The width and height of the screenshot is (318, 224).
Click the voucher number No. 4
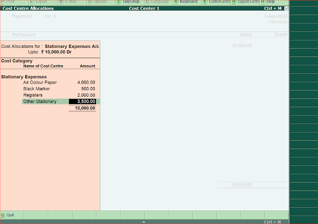point(50,16)
